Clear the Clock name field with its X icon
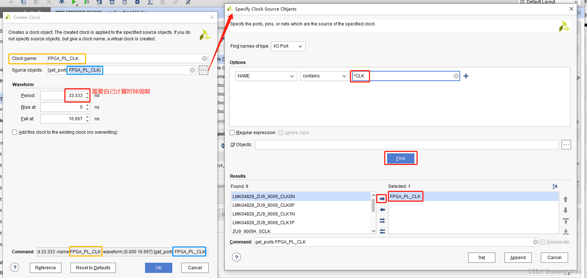587x278 pixels. 205,59
